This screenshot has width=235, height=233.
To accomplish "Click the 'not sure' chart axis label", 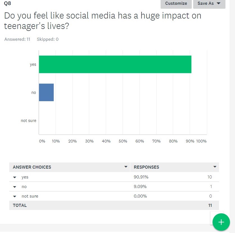I will (x=28, y=121).
